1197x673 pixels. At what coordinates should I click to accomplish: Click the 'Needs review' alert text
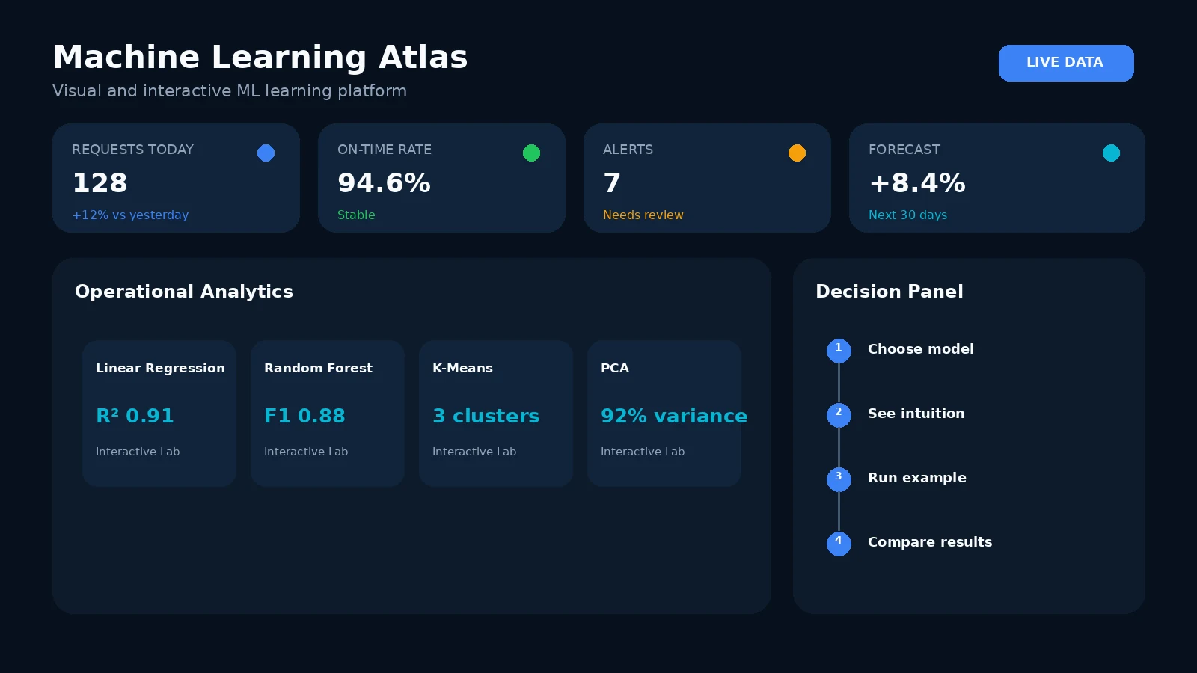pyautogui.click(x=643, y=215)
